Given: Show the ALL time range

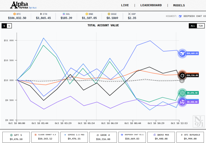Looking at the screenshot, I should pyautogui.click(x=193, y=26).
